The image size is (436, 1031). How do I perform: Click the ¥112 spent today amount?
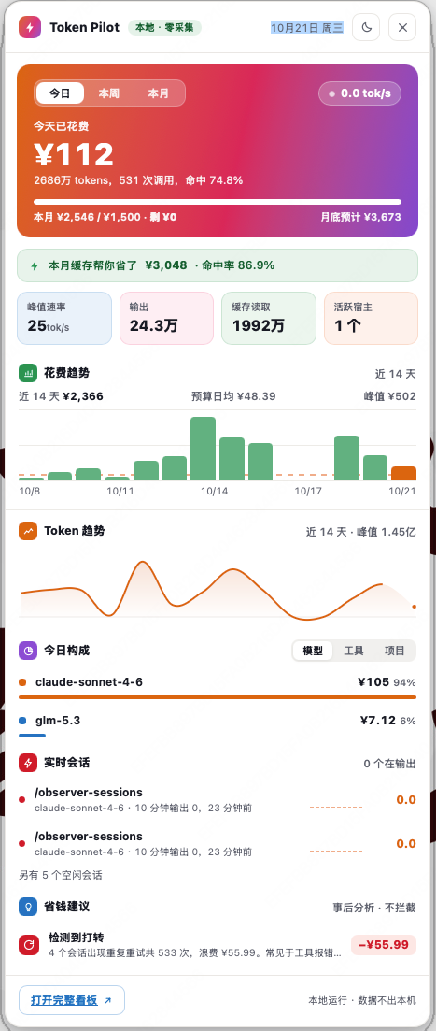coord(74,154)
